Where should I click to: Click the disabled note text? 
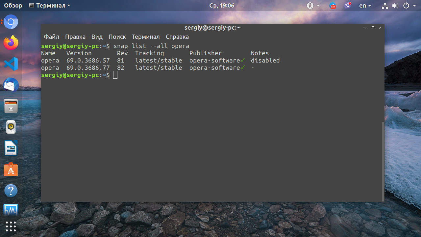click(x=265, y=61)
